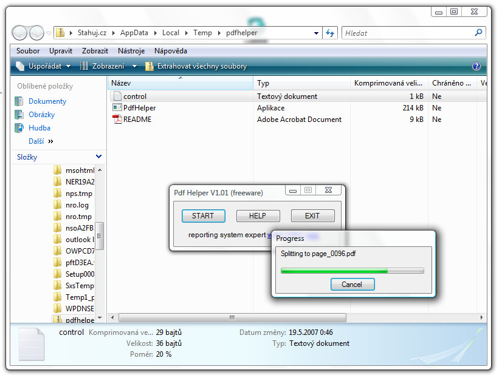Open the Soubor menu

(x=28, y=51)
